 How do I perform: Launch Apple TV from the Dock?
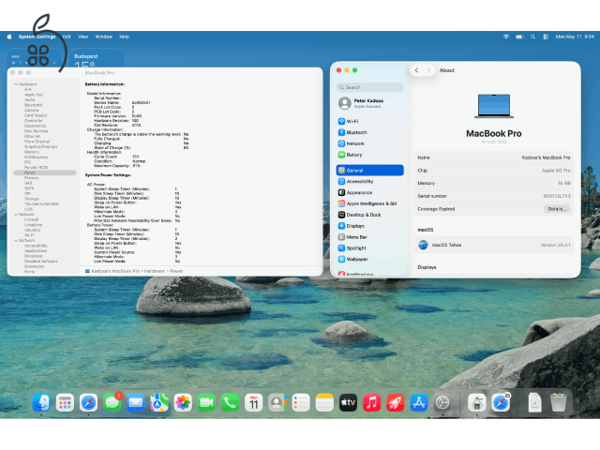tap(348, 402)
